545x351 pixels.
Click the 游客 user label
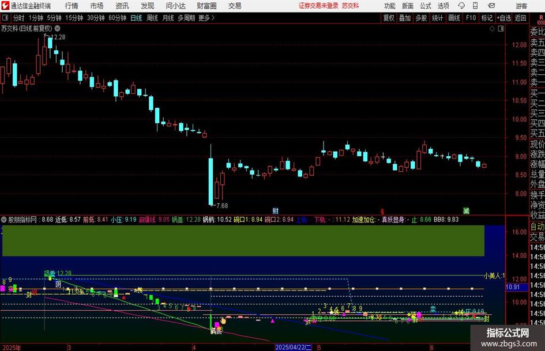[521, 6]
